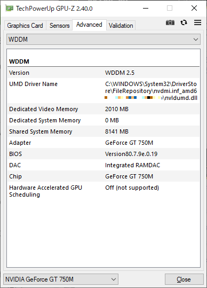Click the refresh arrows icon
This screenshot has height=288, width=207.
[x=184, y=22]
